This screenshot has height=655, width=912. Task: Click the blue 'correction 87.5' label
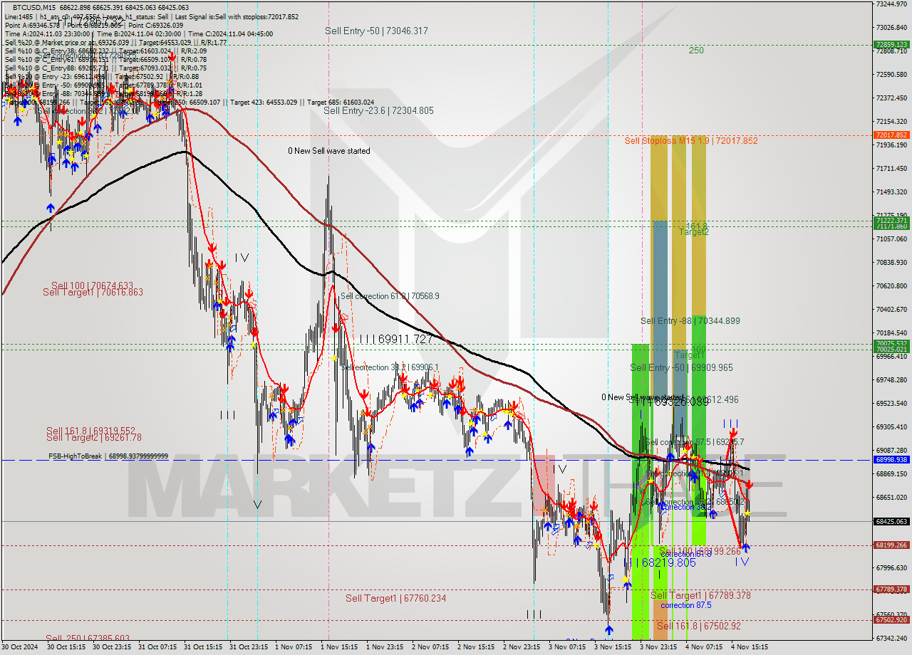pyautogui.click(x=685, y=605)
